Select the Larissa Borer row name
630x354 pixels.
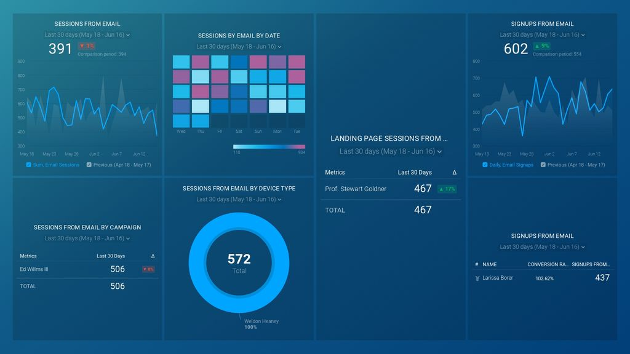(x=497, y=278)
